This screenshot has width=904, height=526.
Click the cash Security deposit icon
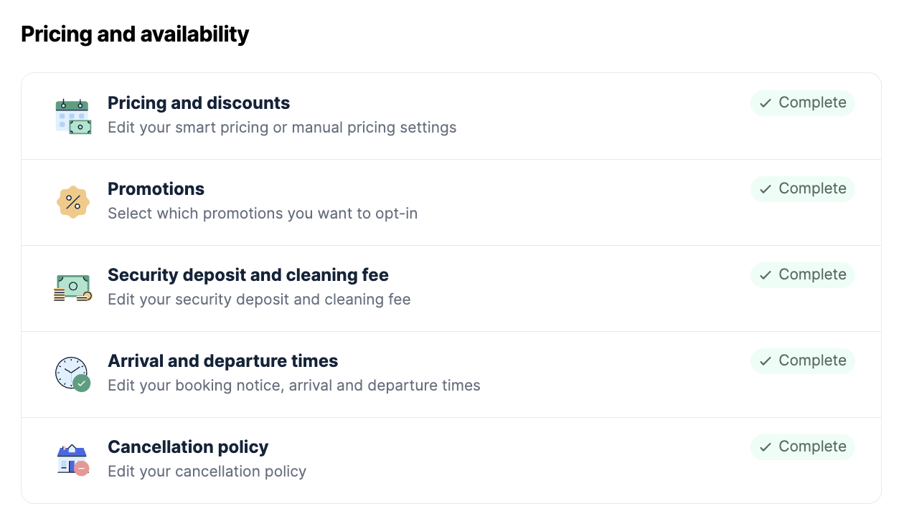[73, 288]
